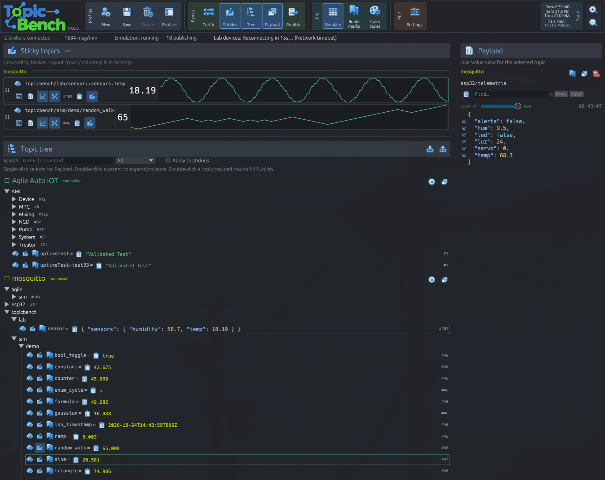Toggle the Stickies panel

pos(230,16)
